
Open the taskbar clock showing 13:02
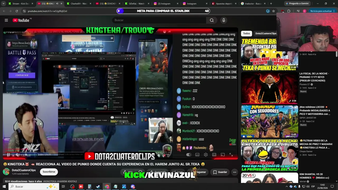click(322, 187)
